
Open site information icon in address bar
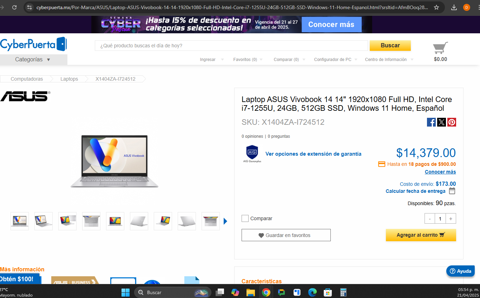[29, 7]
